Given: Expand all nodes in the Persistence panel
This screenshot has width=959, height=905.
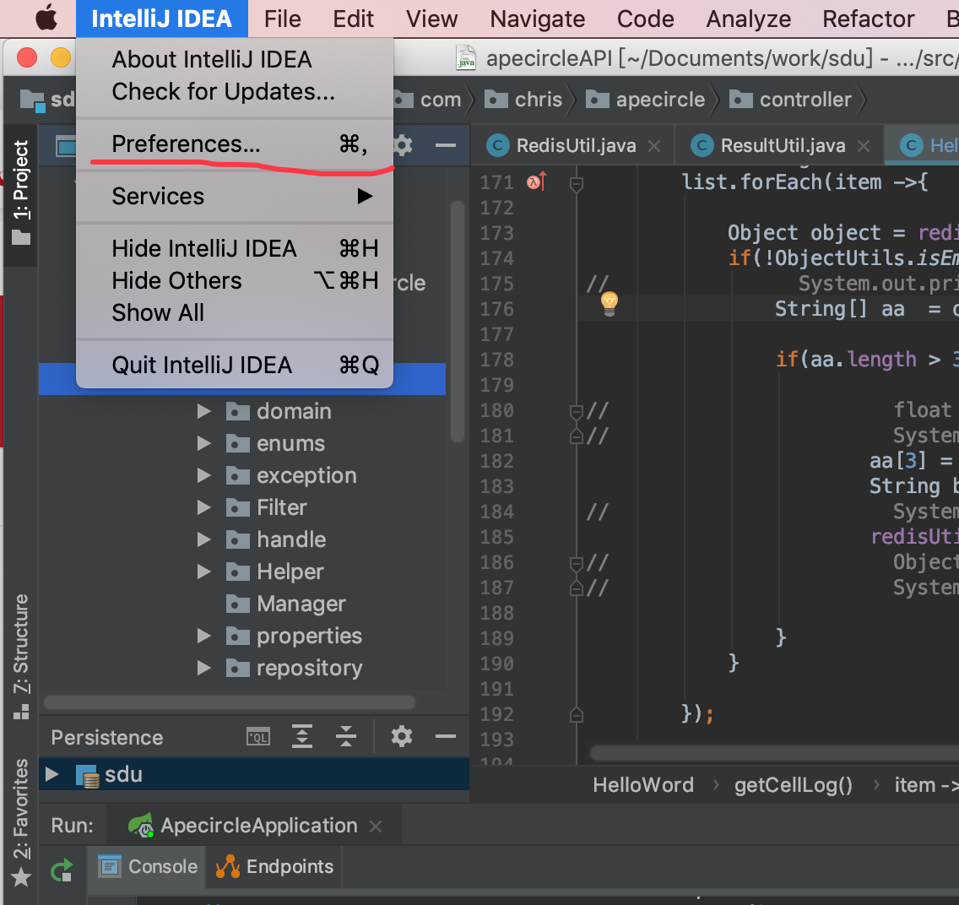Looking at the screenshot, I should 301,737.
